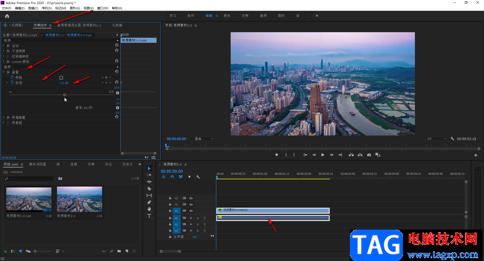Viewport: 484px width, 261px height.
Task: Open Program monitor settings wrench
Action: click(x=452, y=139)
